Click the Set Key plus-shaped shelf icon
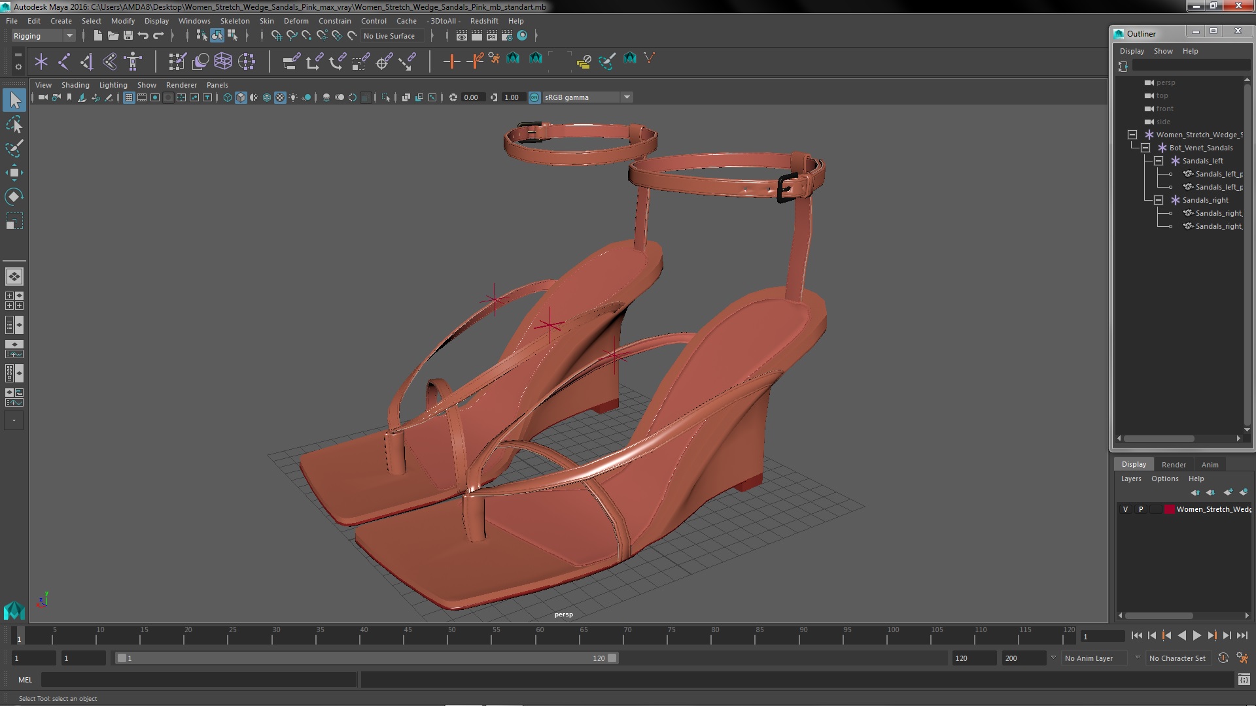Image resolution: width=1256 pixels, height=706 pixels. 451,61
